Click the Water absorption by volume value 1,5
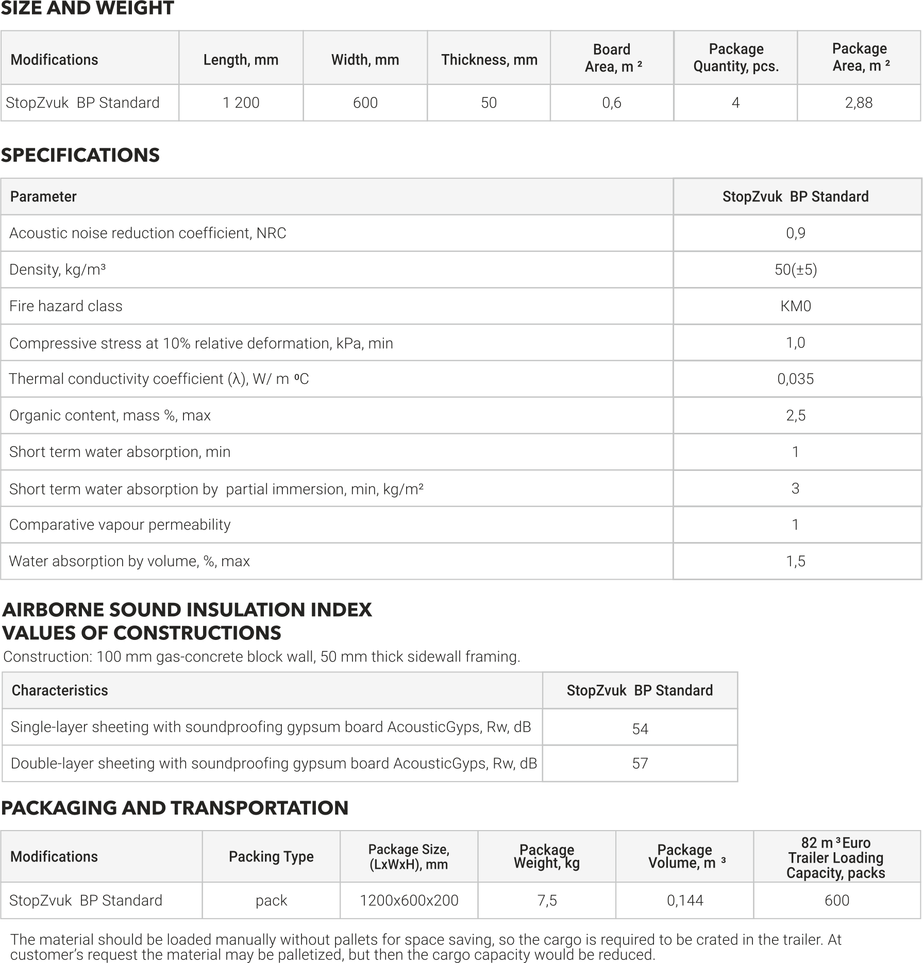 (795, 561)
